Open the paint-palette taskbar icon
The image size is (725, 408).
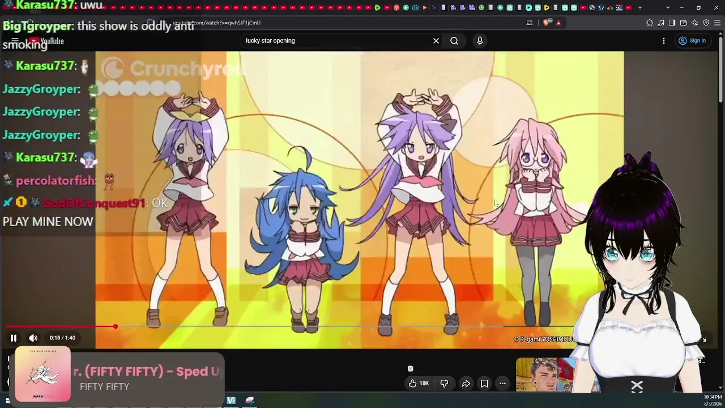[250, 401]
